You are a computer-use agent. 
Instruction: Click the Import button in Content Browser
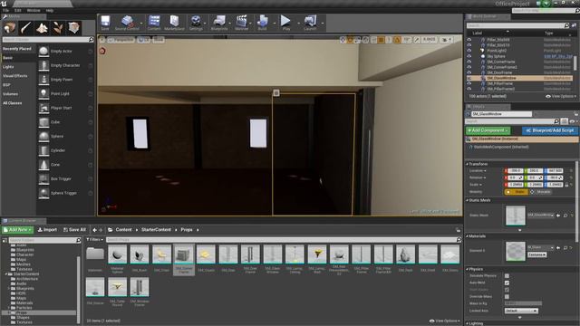47,229
